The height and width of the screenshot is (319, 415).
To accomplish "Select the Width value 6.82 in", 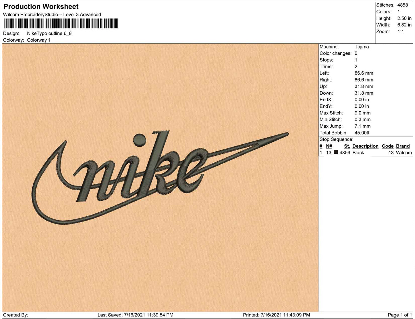I will pyautogui.click(x=404, y=25).
